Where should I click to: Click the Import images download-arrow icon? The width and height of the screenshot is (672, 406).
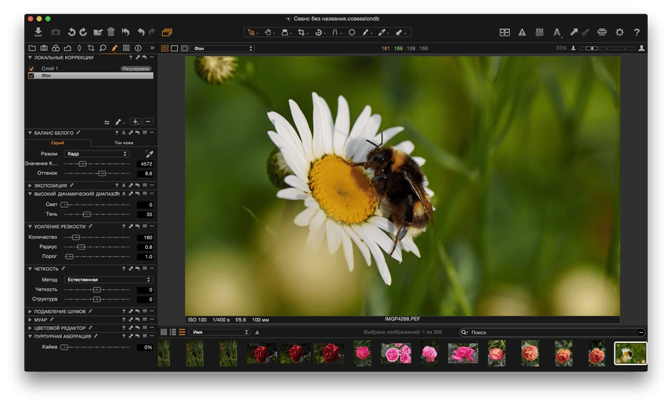pyautogui.click(x=38, y=32)
